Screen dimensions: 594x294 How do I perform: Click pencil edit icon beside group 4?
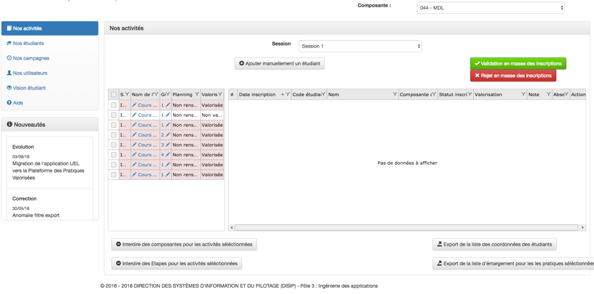pyautogui.click(x=168, y=154)
